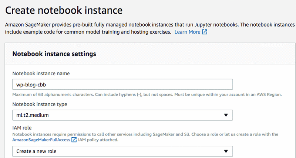Click the Notebook instance type dropdown arrow

click(226, 115)
